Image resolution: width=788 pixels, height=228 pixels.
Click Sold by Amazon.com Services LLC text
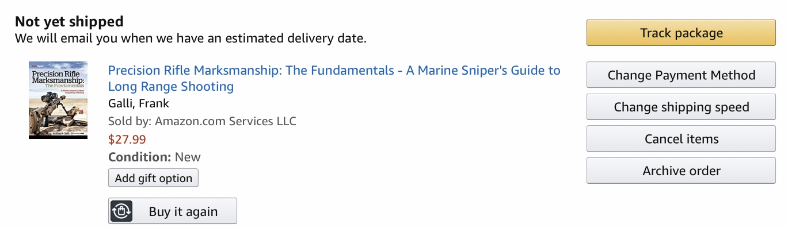(x=202, y=121)
